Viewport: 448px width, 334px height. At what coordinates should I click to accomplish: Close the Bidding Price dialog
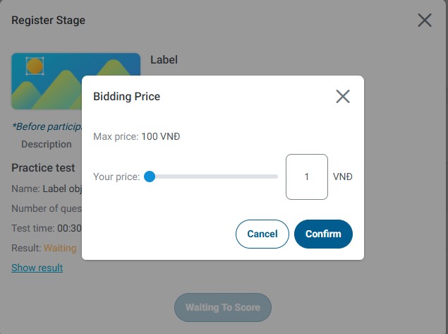click(343, 97)
